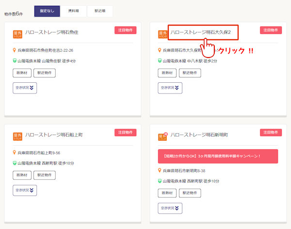Click the map pin beside 新明町8-38

point(160,170)
